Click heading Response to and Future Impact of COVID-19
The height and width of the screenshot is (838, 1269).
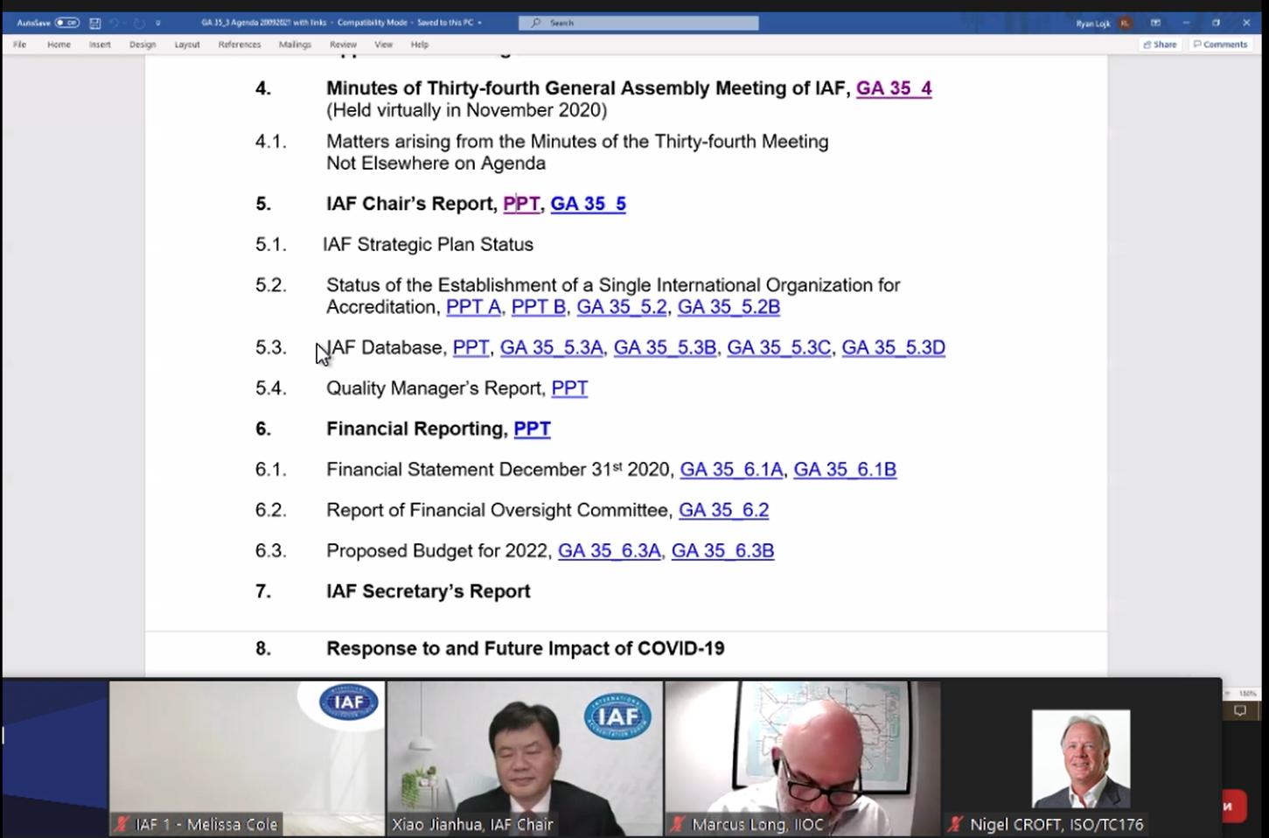pyautogui.click(x=526, y=649)
